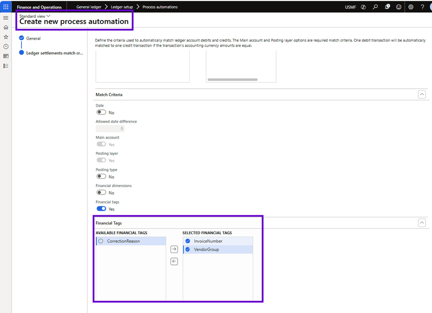Viewport: 432px width, 313px height.
Task: Remove tag using left arrow button
Action: 174,261
